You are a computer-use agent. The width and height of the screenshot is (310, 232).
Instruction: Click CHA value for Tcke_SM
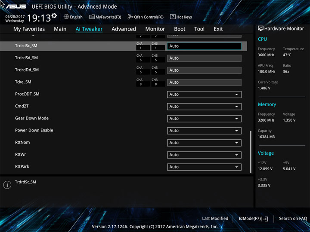[x=143, y=84]
